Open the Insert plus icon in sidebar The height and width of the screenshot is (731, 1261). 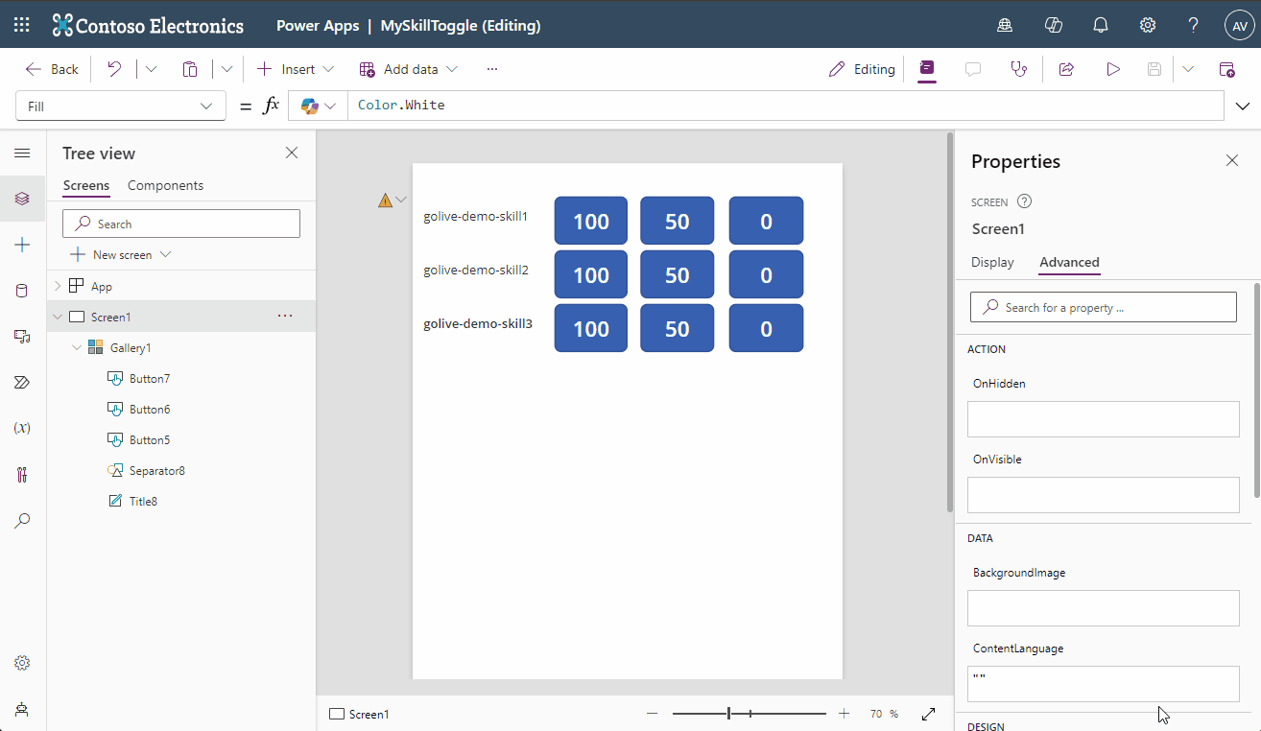22,246
